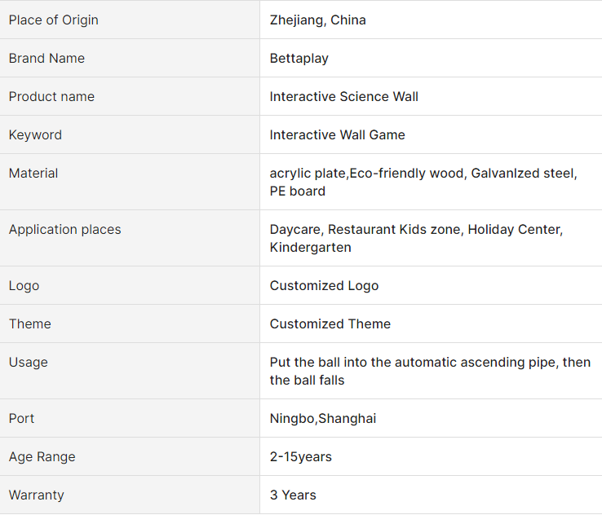Click the Application places label
This screenshot has width=602, height=515.
coord(64,229)
